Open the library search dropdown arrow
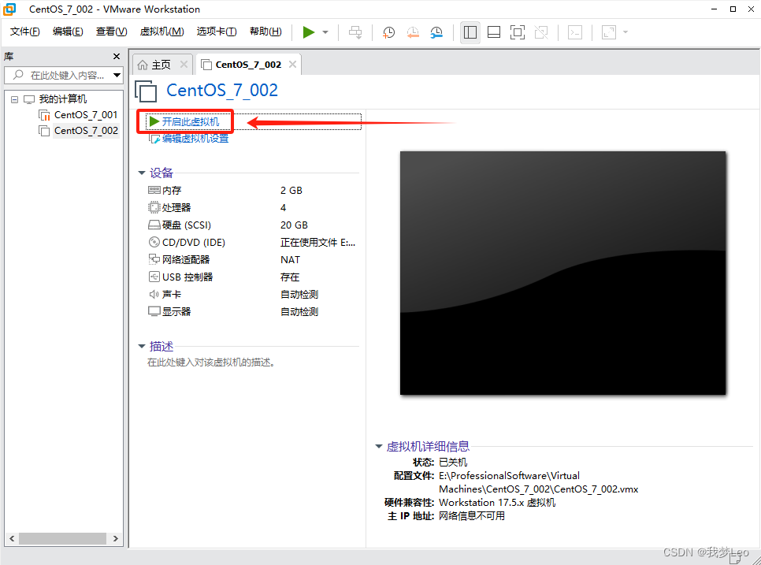 (117, 75)
